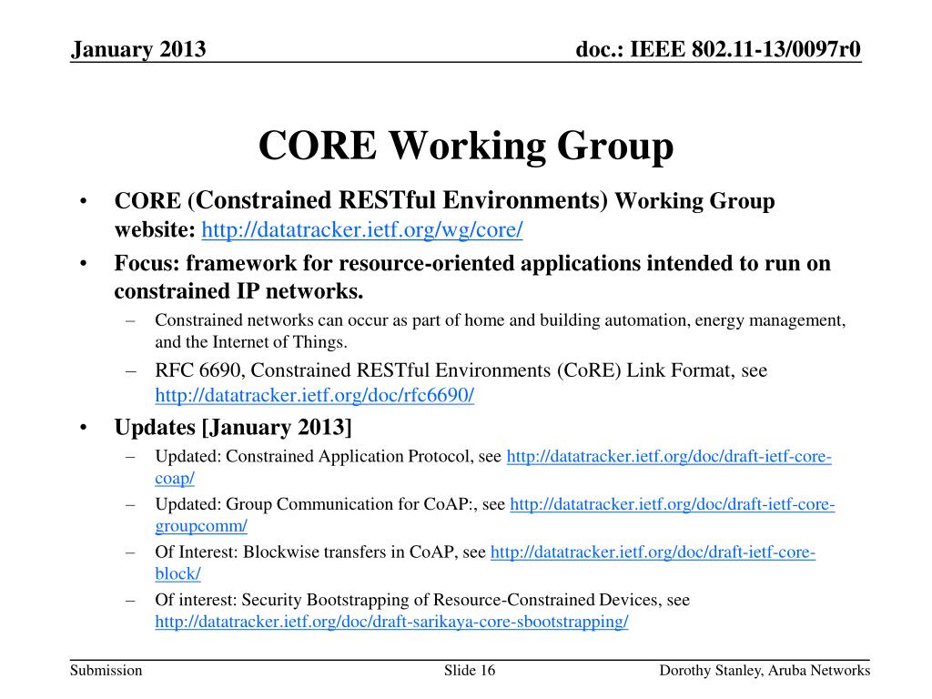Image resolution: width=932 pixels, height=699 pixels.
Task: Click the 'Constrained networks can occur' sub-bullet text
Action: pyautogui.click(x=500, y=331)
